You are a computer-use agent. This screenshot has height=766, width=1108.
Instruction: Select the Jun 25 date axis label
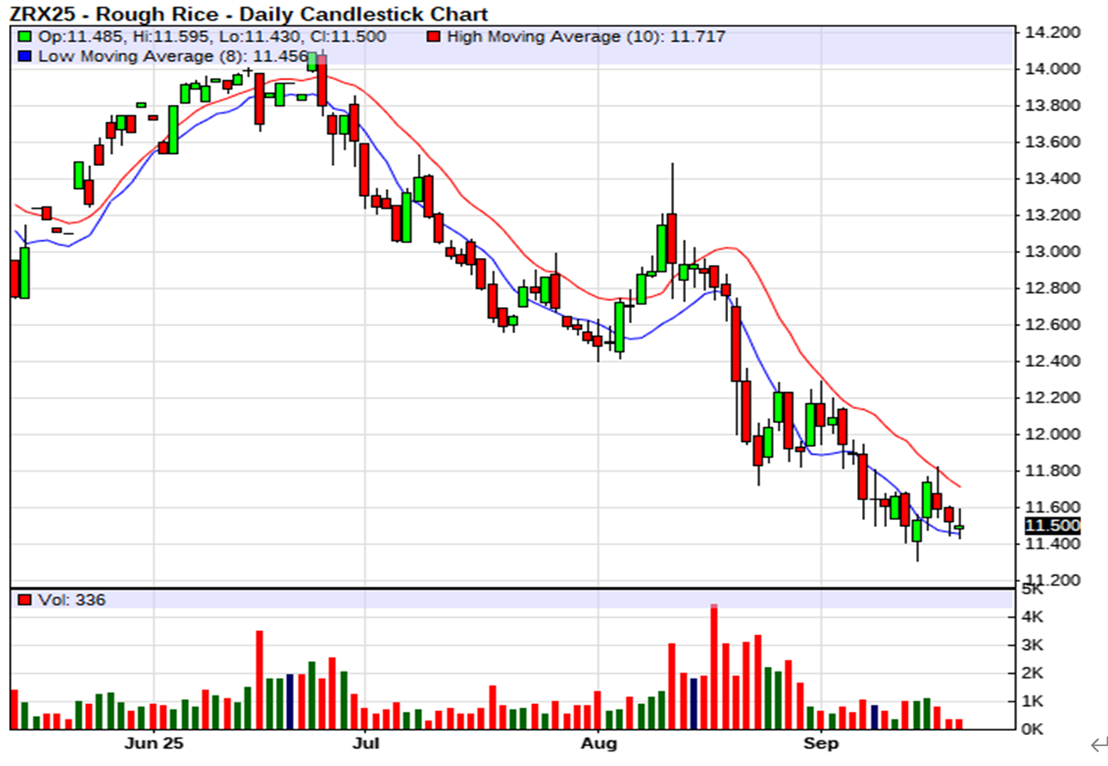tap(154, 741)
